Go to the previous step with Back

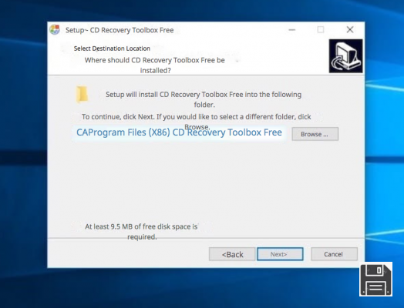(x=232, y=254)
